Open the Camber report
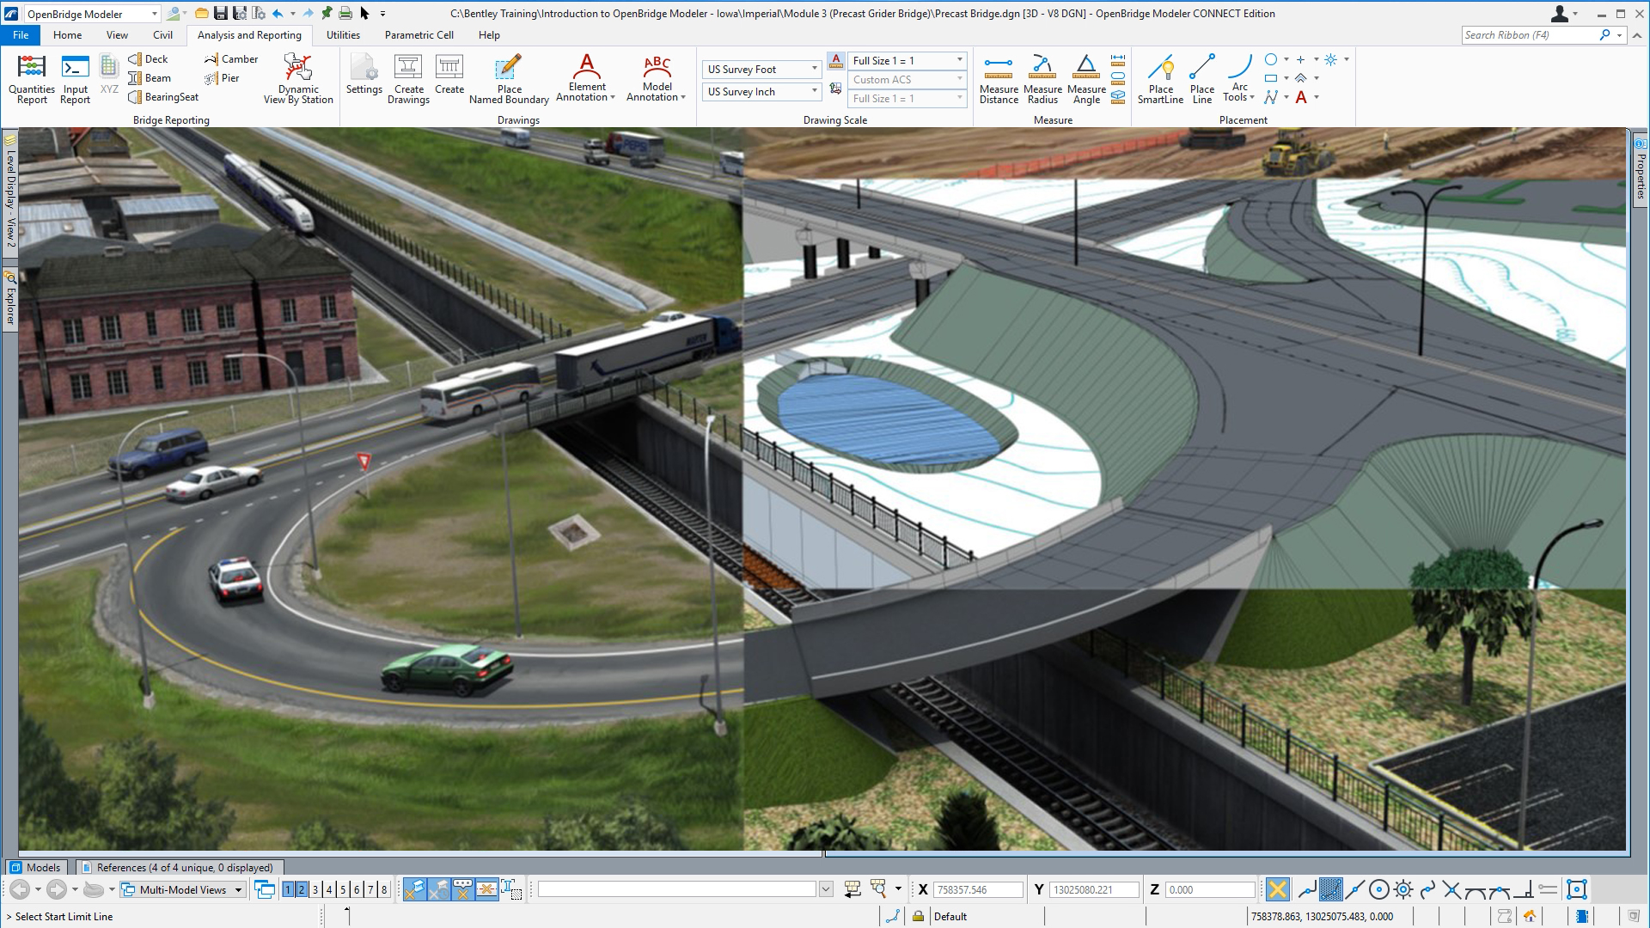The image size is (1650, 928). [x=231, y=59]
